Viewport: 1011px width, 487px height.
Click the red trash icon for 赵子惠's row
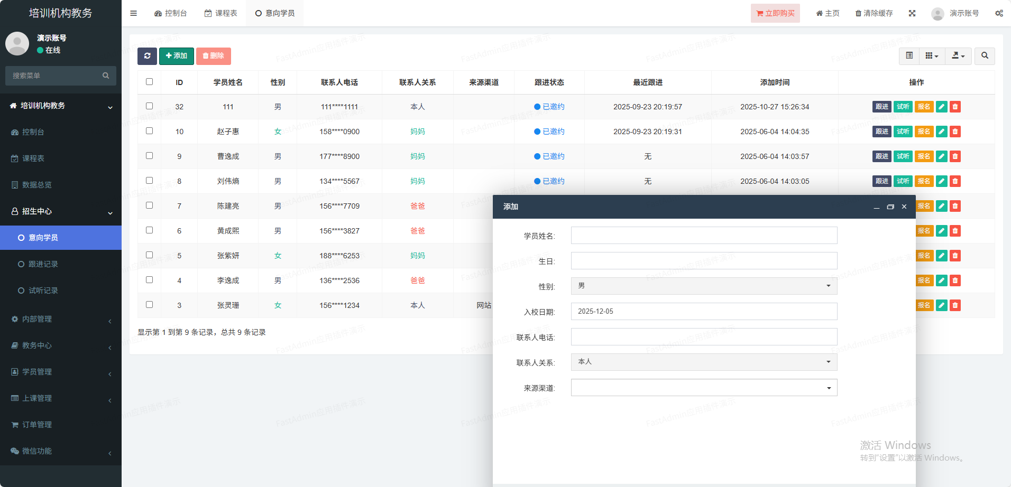(955, 132)
